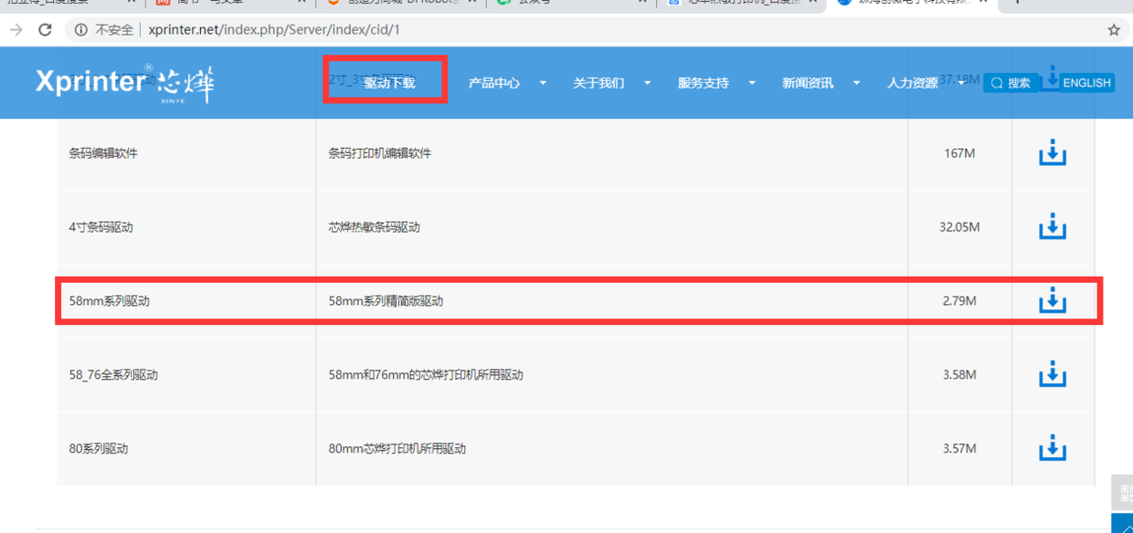1133x533 pixels.
Task: Download the 条码编辑软件 file
Action: coord(1053,152)
